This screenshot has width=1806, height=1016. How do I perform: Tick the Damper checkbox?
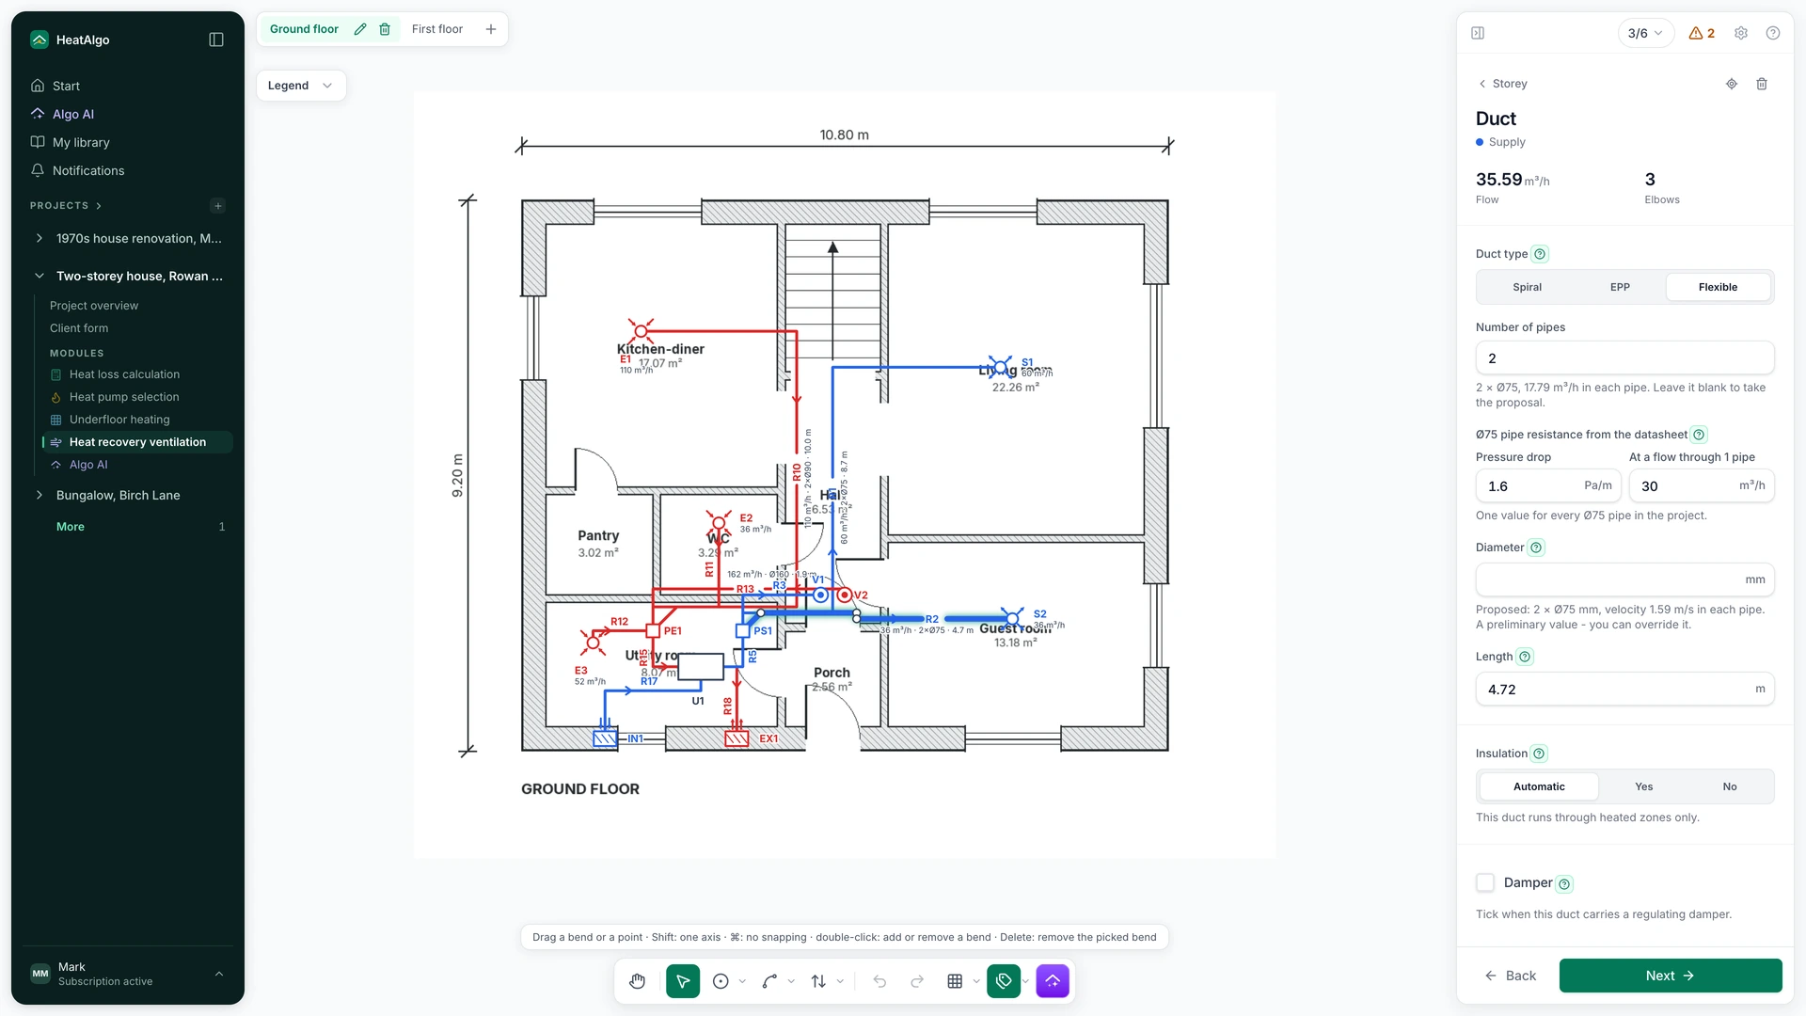tap(1485, 882)
